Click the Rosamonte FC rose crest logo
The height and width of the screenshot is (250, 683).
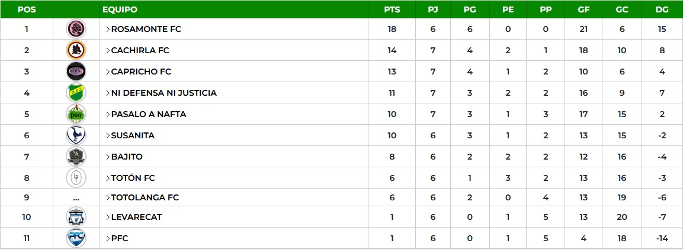coord(76,29)
